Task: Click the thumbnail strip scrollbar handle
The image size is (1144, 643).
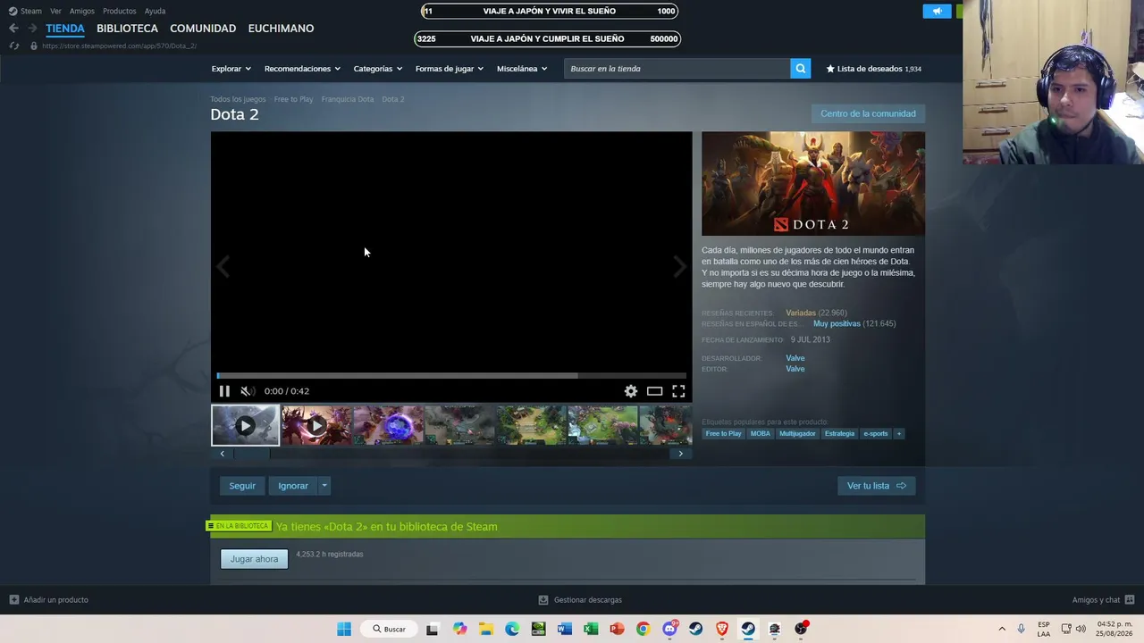Action: pos(252,454)
